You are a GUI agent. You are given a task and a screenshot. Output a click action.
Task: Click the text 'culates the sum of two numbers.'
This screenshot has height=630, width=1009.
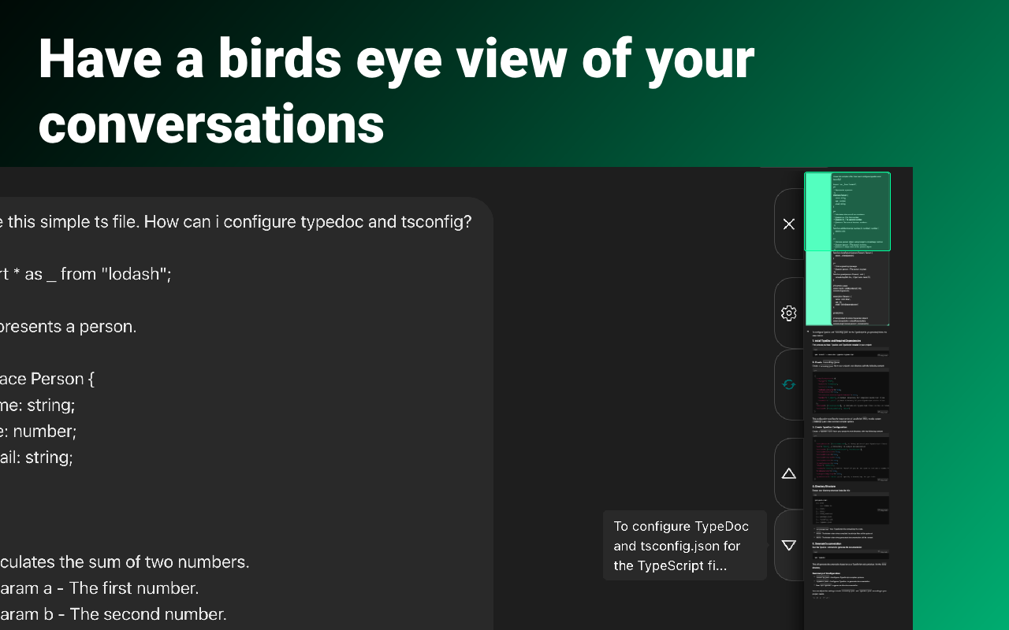click(x=125, y=562)
